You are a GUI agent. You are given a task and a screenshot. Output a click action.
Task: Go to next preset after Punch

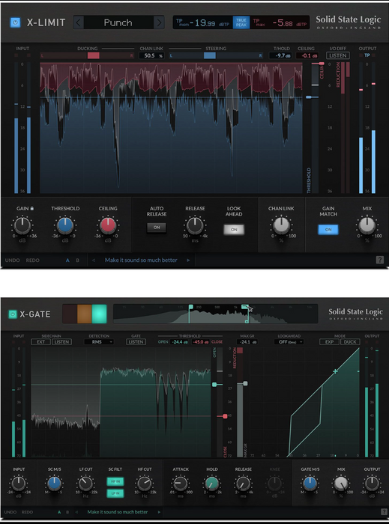(159, 22)
